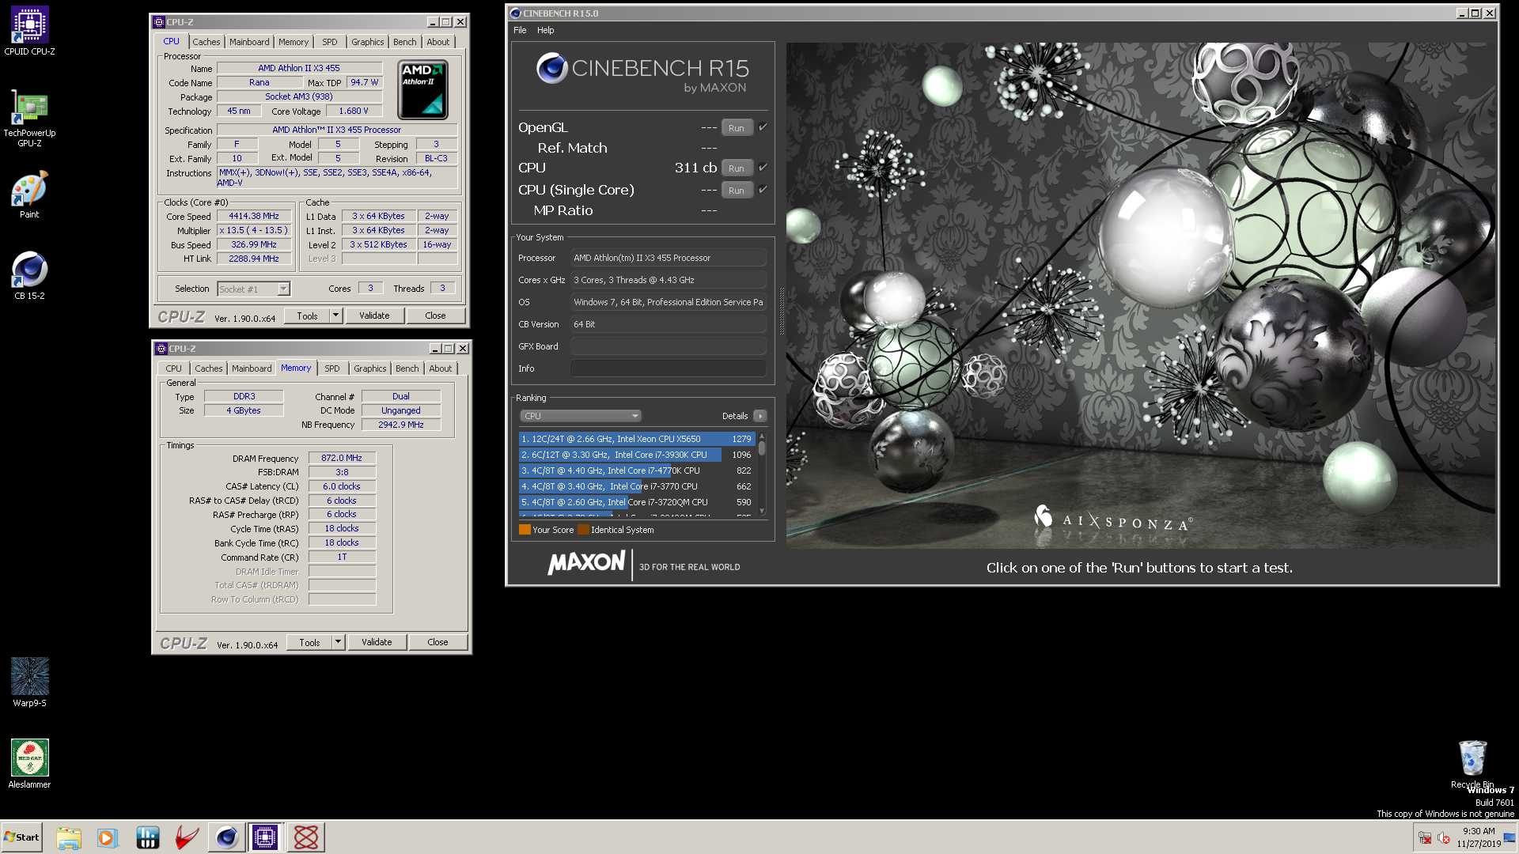Switch to Caches tab in upper CPU-Z
The image size is (1519, 854).
tap(206, 42)
